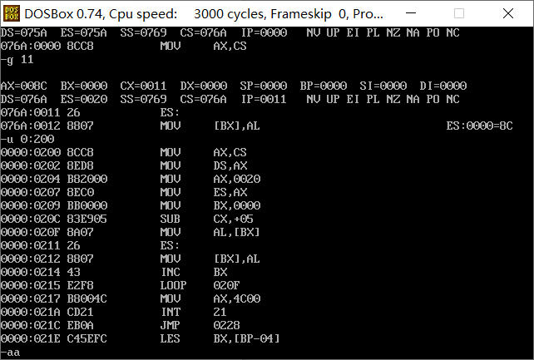Click the 83E905 opcode bytes

click(x=87, y=219)
